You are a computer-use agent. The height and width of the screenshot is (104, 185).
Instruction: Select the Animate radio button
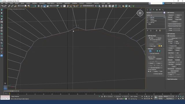click(x=157, y=38)
